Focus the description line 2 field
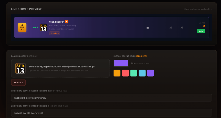The width and height of the screenshot is (221, 118). 112,113
